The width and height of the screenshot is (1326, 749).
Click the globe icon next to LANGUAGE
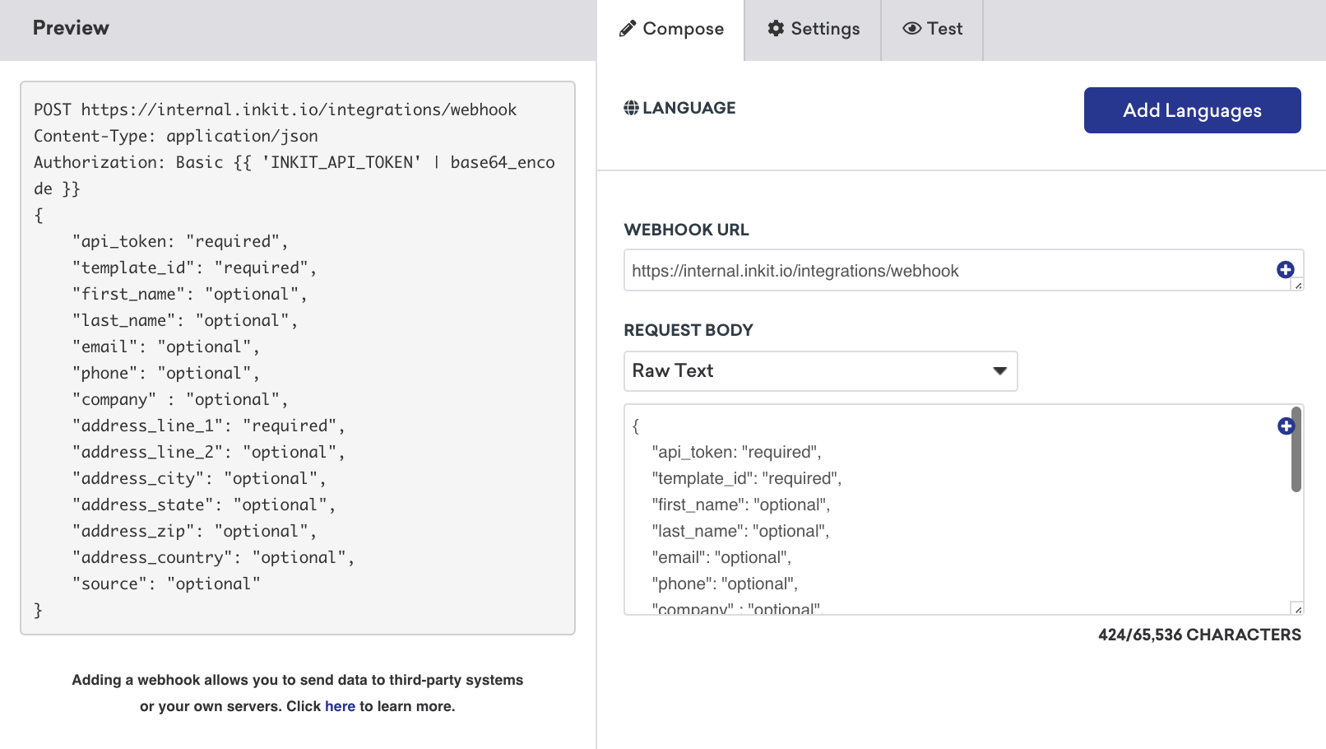pos(630,107)
